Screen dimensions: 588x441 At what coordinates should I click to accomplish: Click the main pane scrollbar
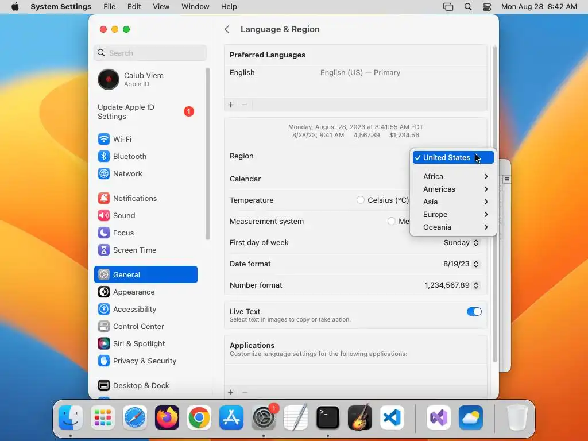coord(494,204)
